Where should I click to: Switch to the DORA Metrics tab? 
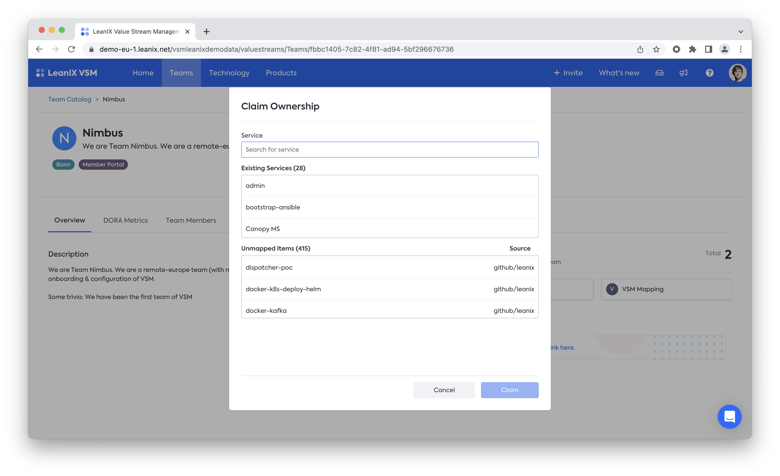[x=125, y=220]
